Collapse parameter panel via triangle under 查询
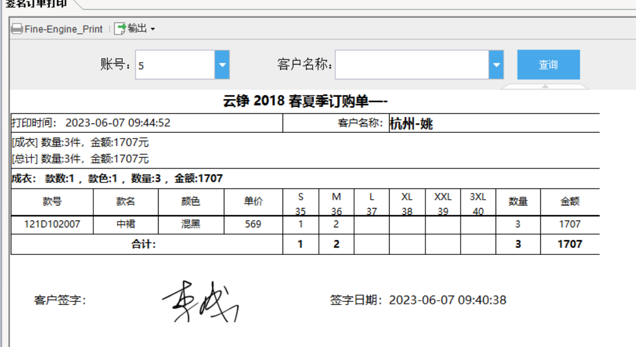This screenshot has width=636, height=347. (x=545, y=86)
